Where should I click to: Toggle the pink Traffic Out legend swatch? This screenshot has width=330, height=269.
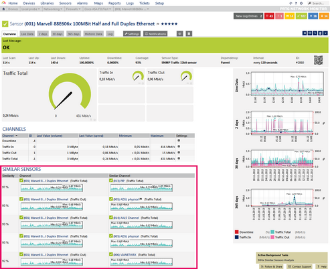click(x=272, y=237)
